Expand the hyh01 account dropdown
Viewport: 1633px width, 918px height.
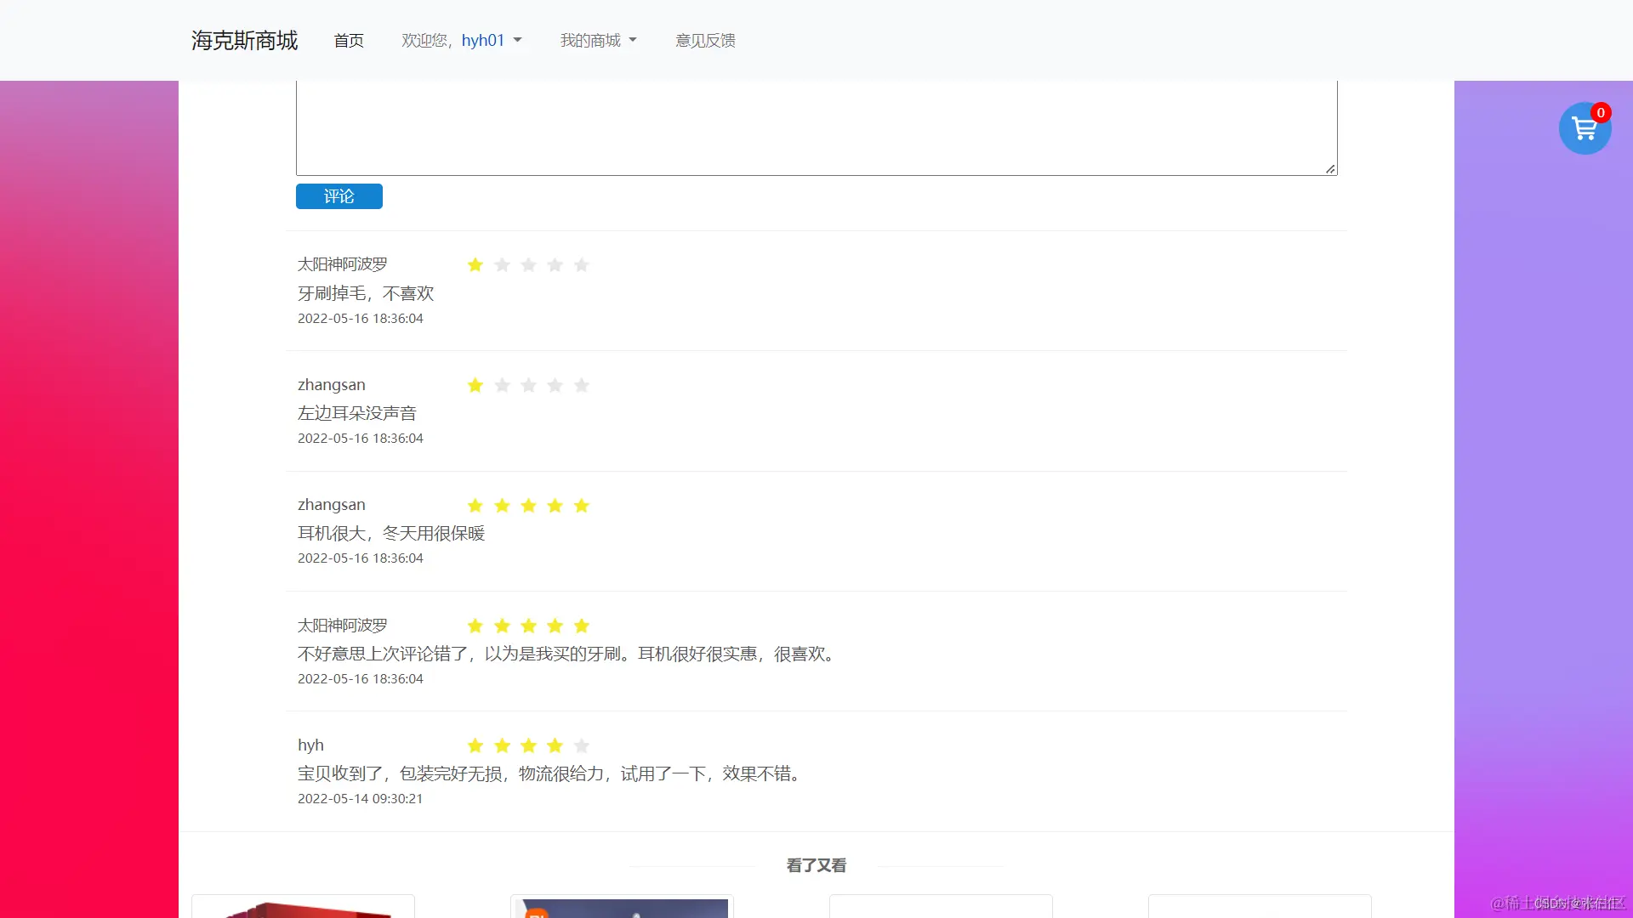coord(491,40)
